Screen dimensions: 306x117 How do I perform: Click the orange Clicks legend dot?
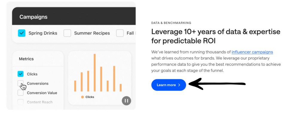click(x=82, y=97)
